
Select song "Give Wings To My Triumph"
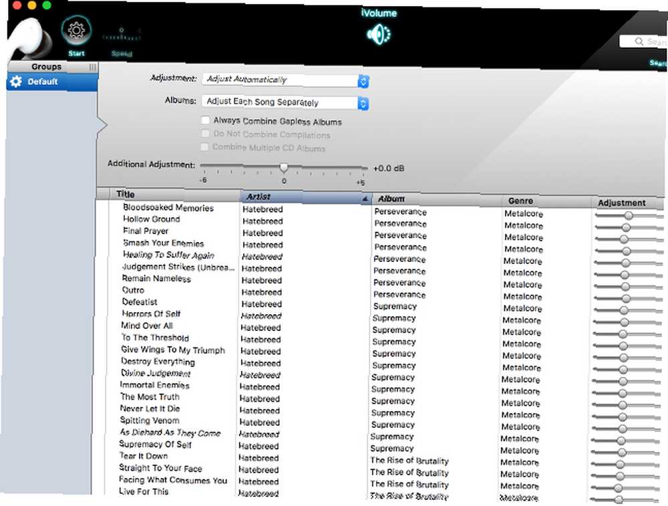(173, 350)
